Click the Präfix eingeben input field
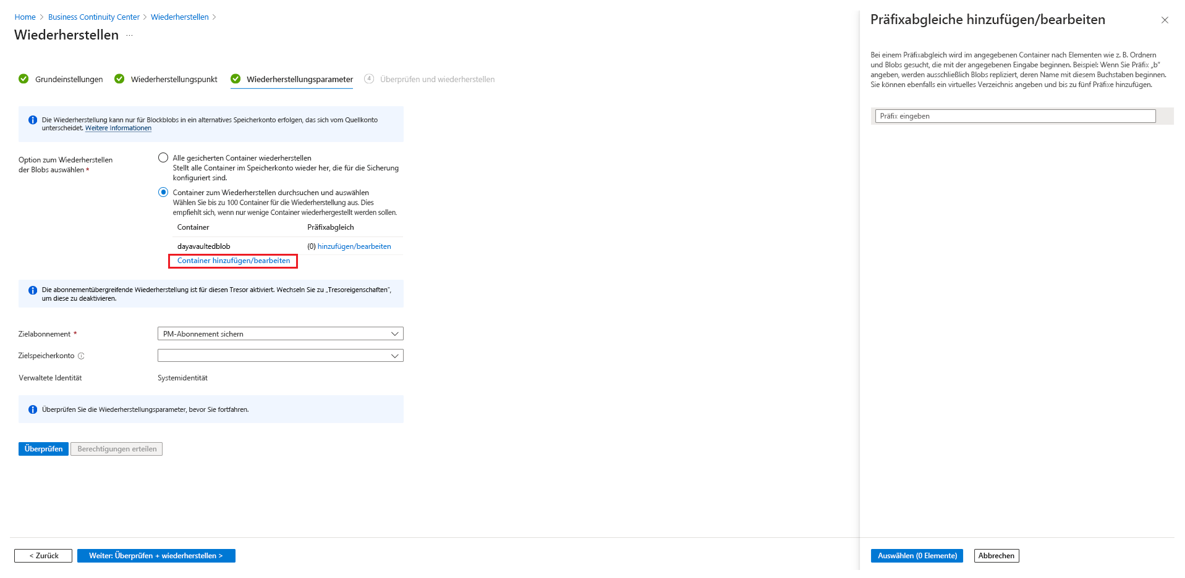The image size is (1185, 578). (1014, 115)
